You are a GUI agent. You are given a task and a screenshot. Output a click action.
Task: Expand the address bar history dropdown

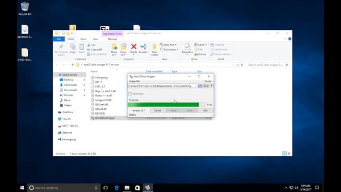(x=237, y=65)
